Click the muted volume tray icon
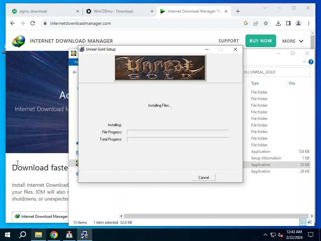Screen dimensions: 321x241 pyautogui.click(x=281, y=235)
